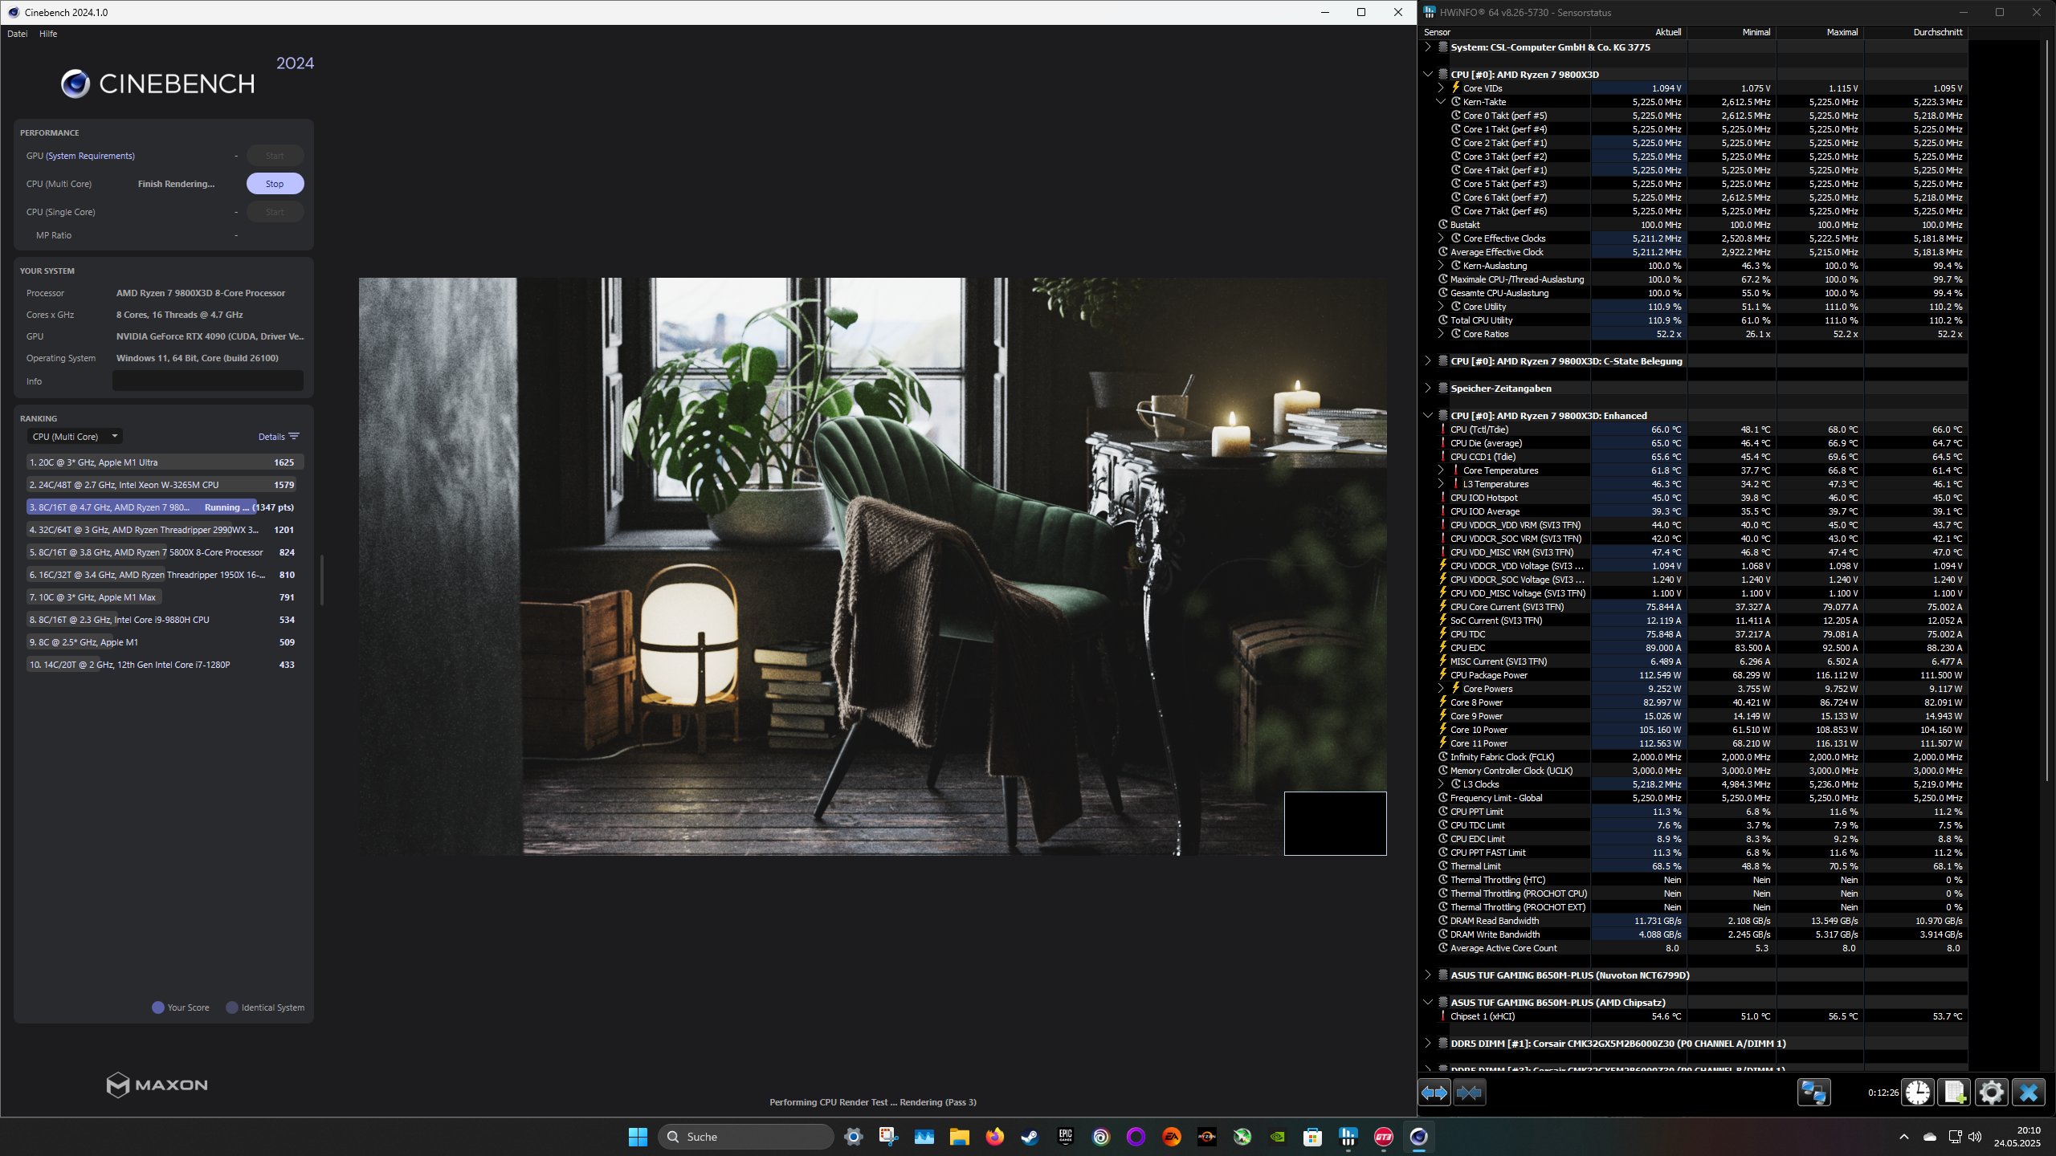Image resolution: width=2056 pixels, height=1156 pixels.
Task: Click the Info text field
Action: [208, 381]
